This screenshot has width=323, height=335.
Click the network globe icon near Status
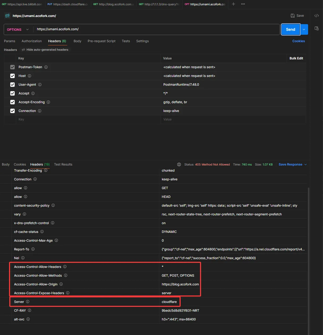click(179, 164)
